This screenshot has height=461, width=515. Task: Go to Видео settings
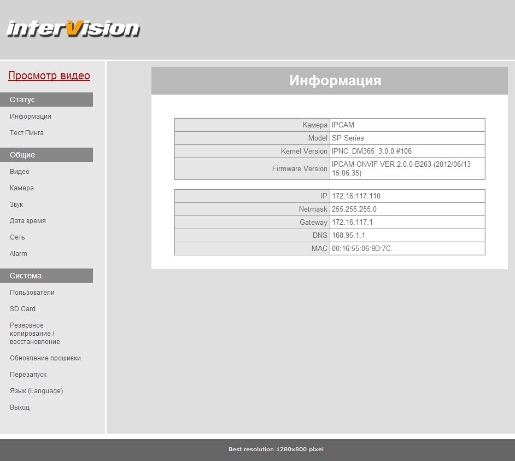tap(20, 172)
